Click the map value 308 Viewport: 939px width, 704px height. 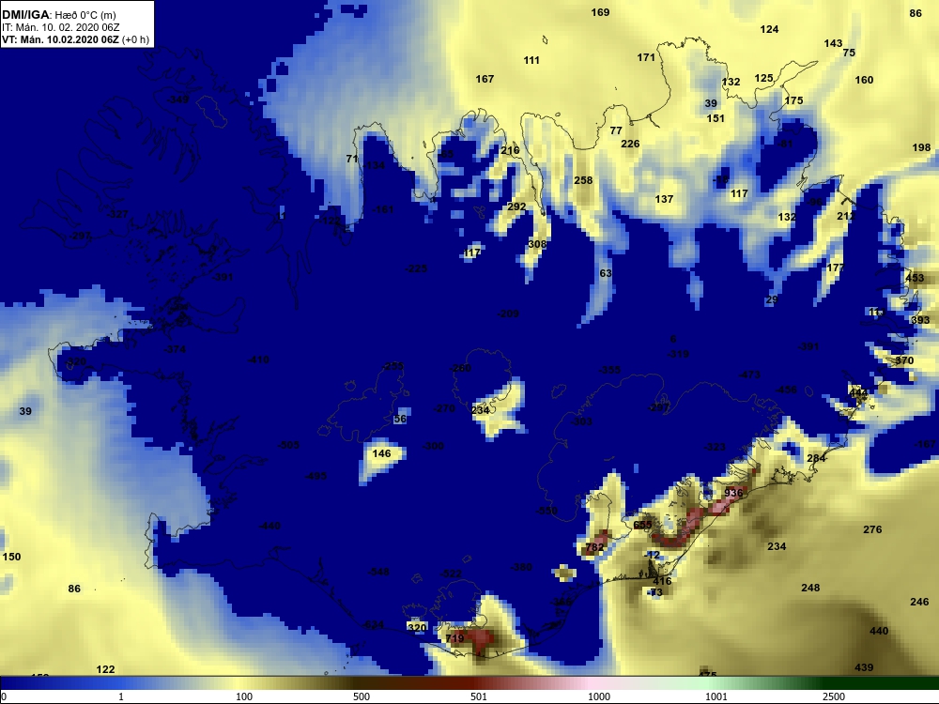[537, 244]
